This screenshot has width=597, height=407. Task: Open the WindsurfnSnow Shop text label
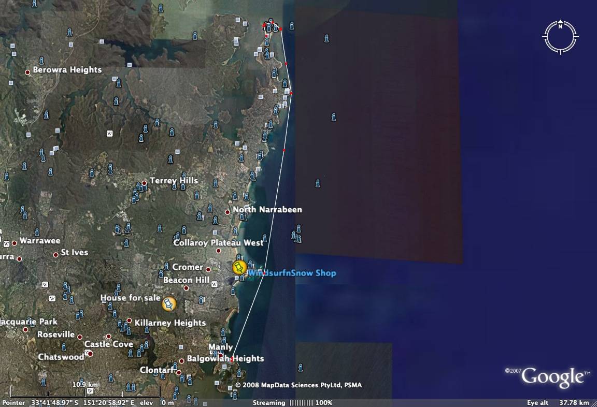[x=292, y=273]
